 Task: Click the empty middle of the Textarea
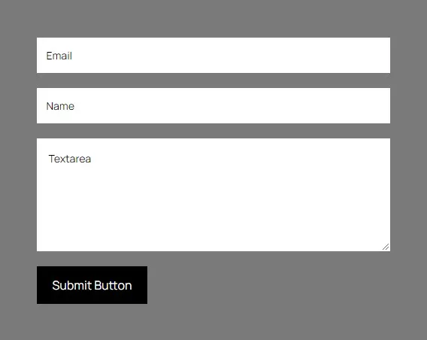[x=214, y=195]
